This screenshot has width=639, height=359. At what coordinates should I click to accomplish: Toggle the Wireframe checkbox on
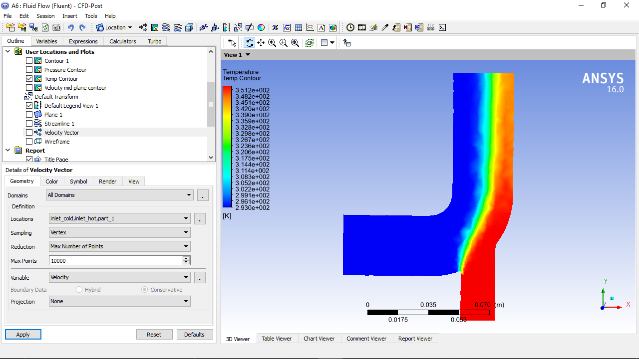pos(29,142)
